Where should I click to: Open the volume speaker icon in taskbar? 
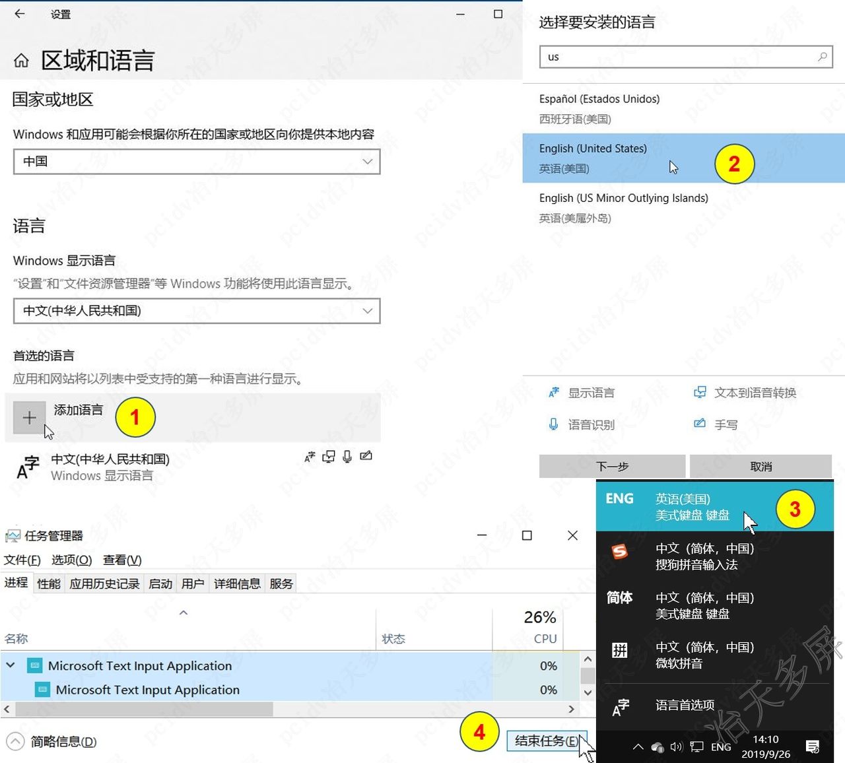[676, 747]
